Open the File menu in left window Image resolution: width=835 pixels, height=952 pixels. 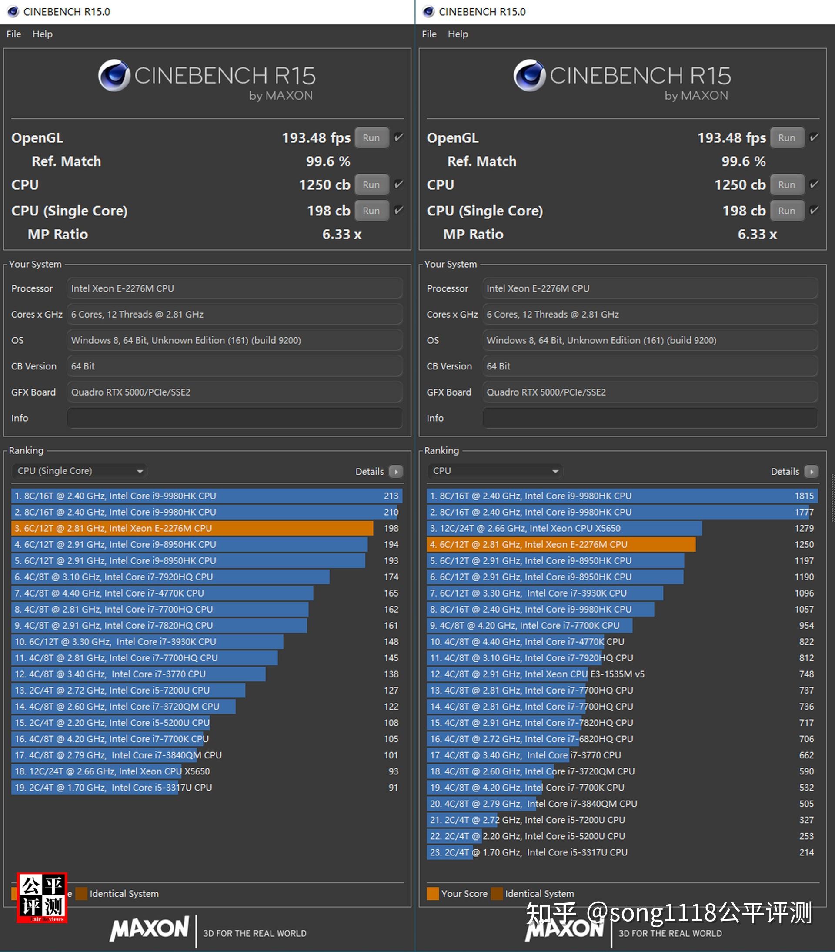(x=13, y=34)
